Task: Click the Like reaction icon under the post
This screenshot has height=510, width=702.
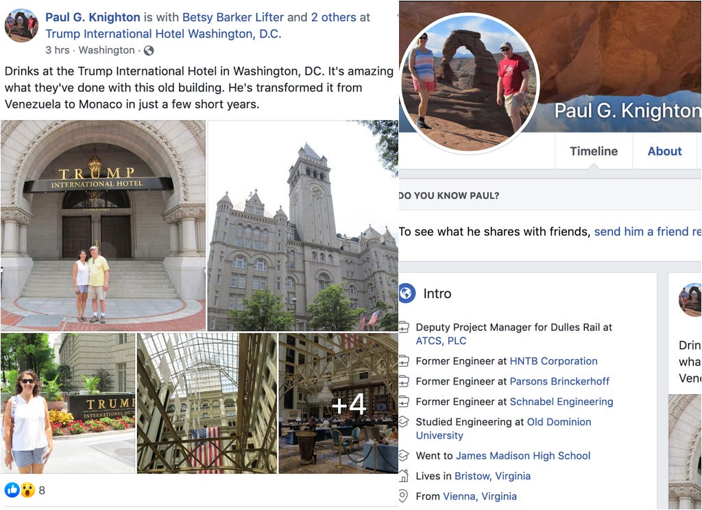Action: click(x=12, y=490)
